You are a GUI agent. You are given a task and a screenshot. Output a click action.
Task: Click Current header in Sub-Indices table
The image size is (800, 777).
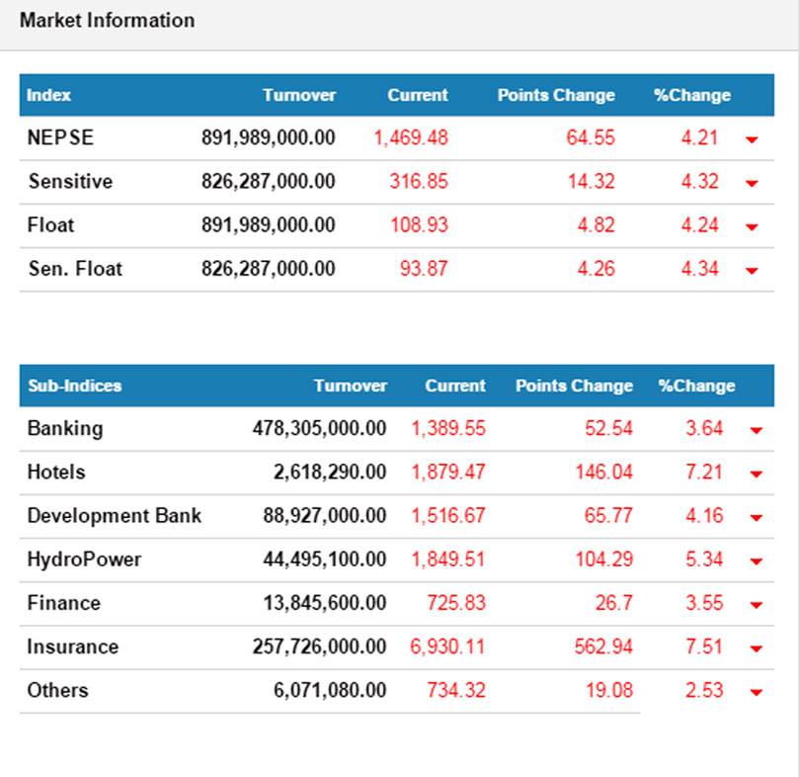tap(455, 386)
